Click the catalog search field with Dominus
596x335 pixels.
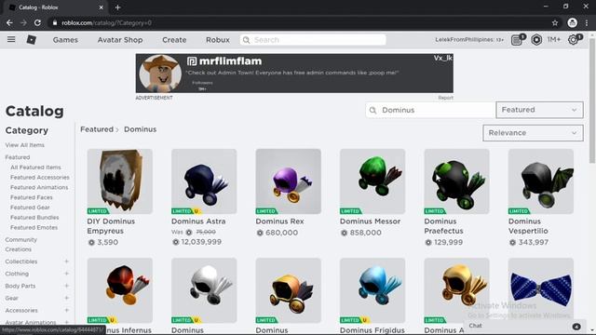(x=430, y=110)
